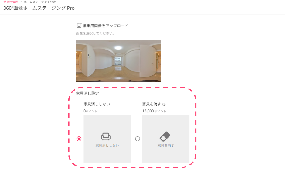Click the image upload icon with plus sign
286x172 pixels.
[79, 26]
